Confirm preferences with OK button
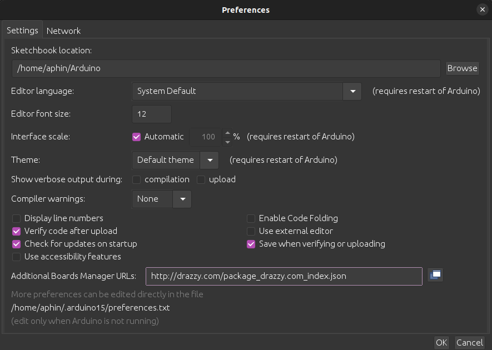This screenshot has height=350, width=492. coord(441,342)
